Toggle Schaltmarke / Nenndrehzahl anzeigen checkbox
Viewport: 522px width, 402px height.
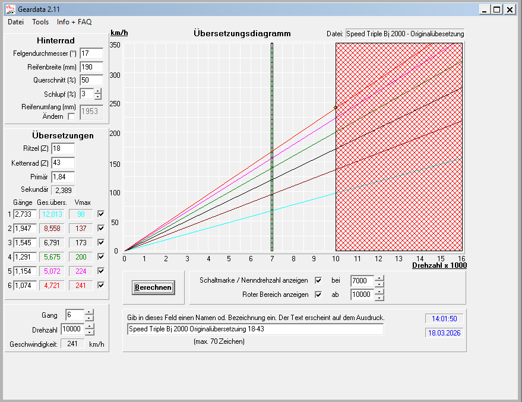click(x=318, y=280)
